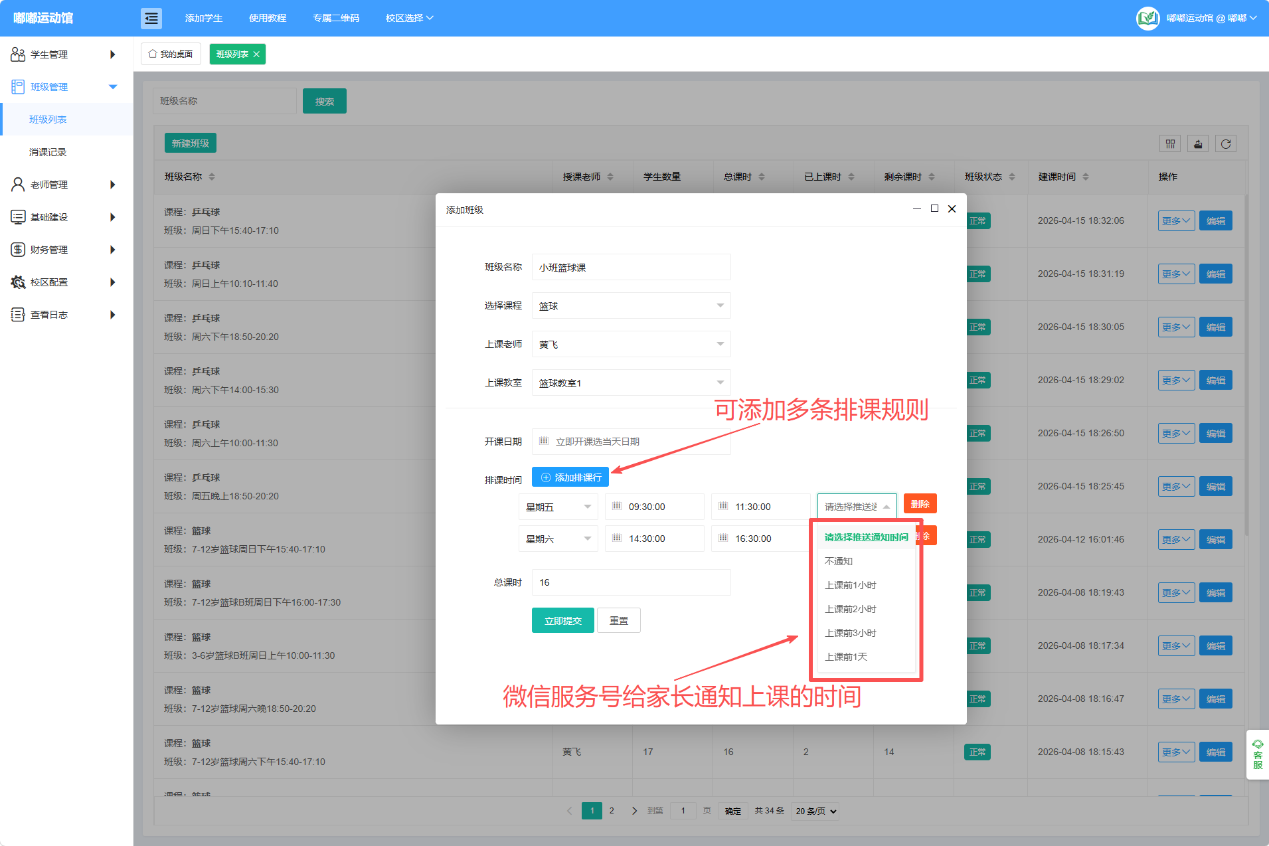
Task: Expand 老师管理 arrow in sidebar
Action: (113, 185)
